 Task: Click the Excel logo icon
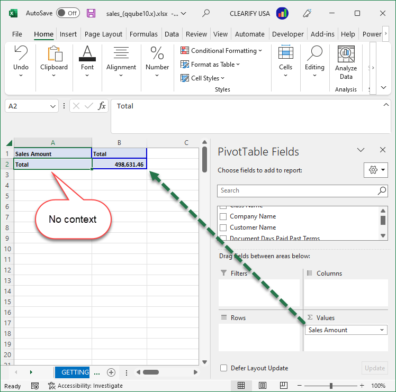(x=13, y=13)
